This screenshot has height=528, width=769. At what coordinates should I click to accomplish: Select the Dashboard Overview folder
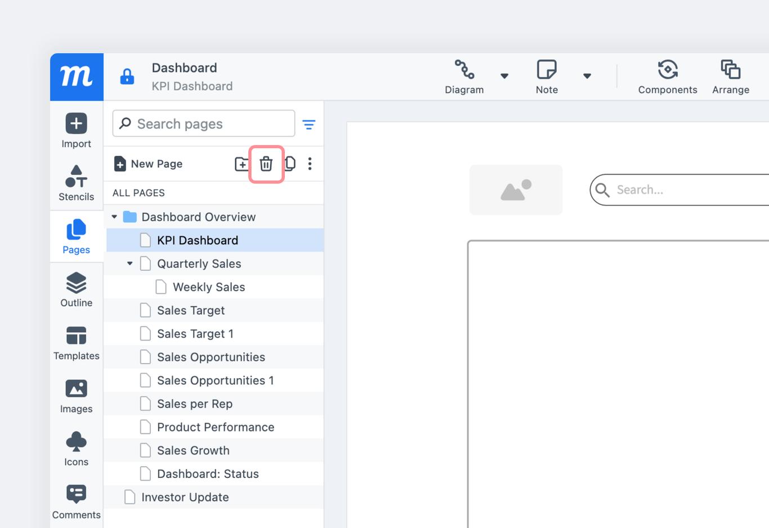coord(214,217)
